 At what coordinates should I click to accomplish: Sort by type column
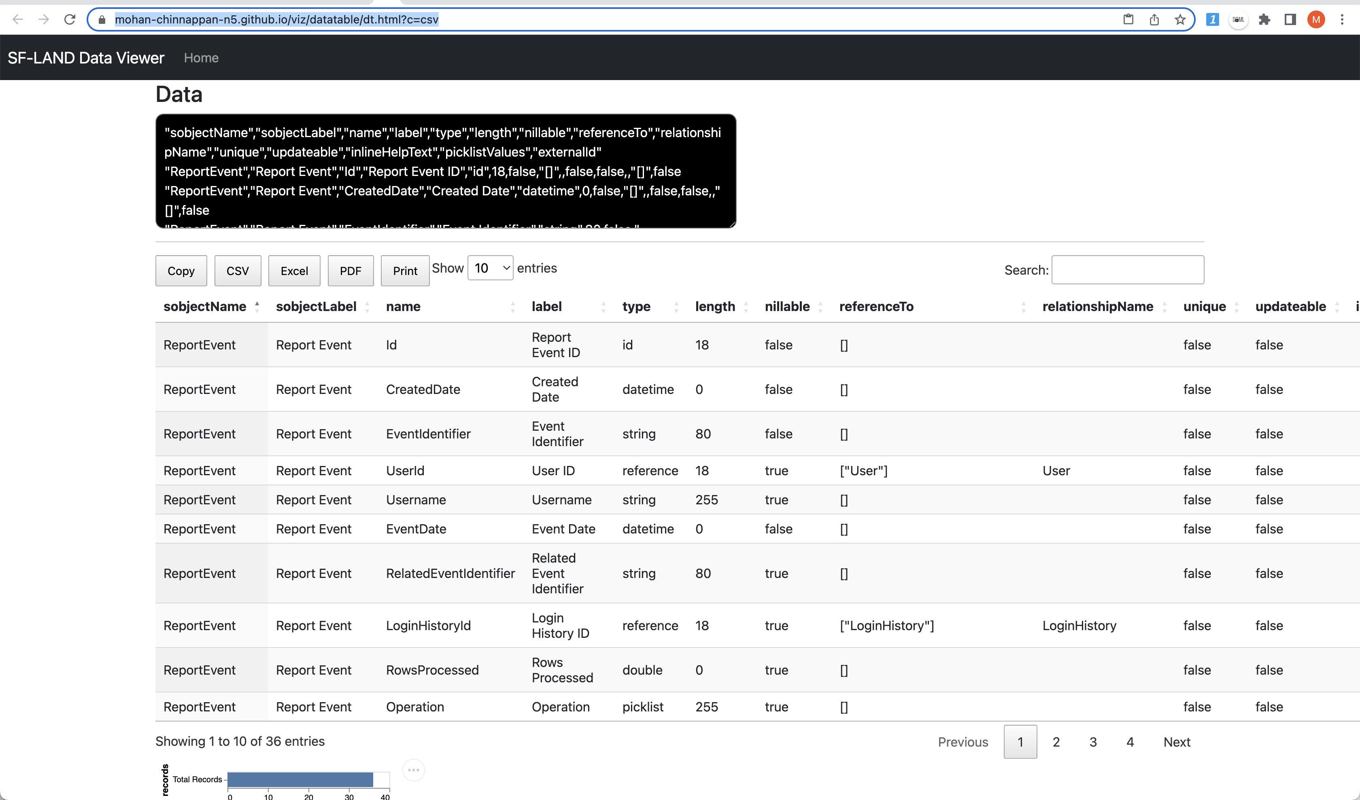tap(650, 306)
